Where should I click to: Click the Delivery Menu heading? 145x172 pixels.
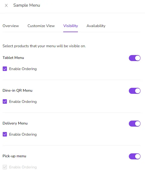tap(15, 123)
